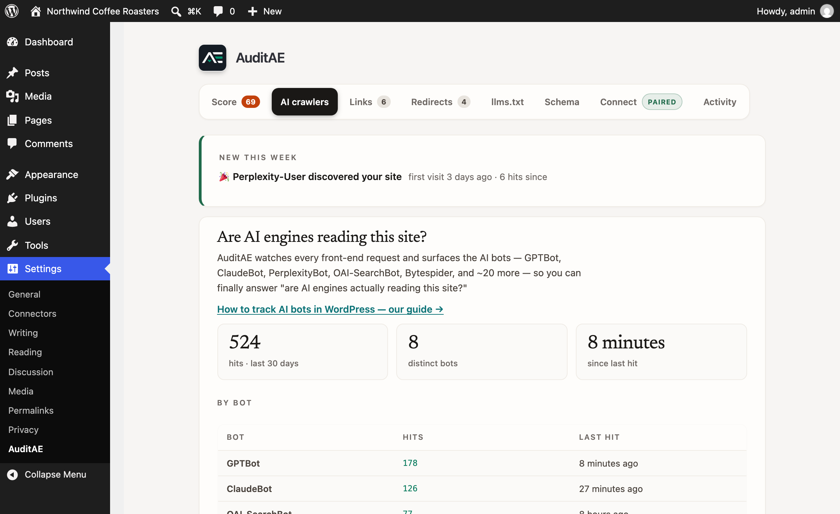This screenshot has height=514, width=840.
Task: Open Permalinks settings submenu
Action: coord(31,411)
